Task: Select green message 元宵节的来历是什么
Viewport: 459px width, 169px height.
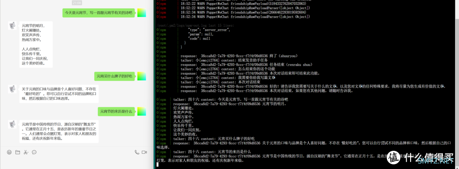Action: tap(116, 111)
